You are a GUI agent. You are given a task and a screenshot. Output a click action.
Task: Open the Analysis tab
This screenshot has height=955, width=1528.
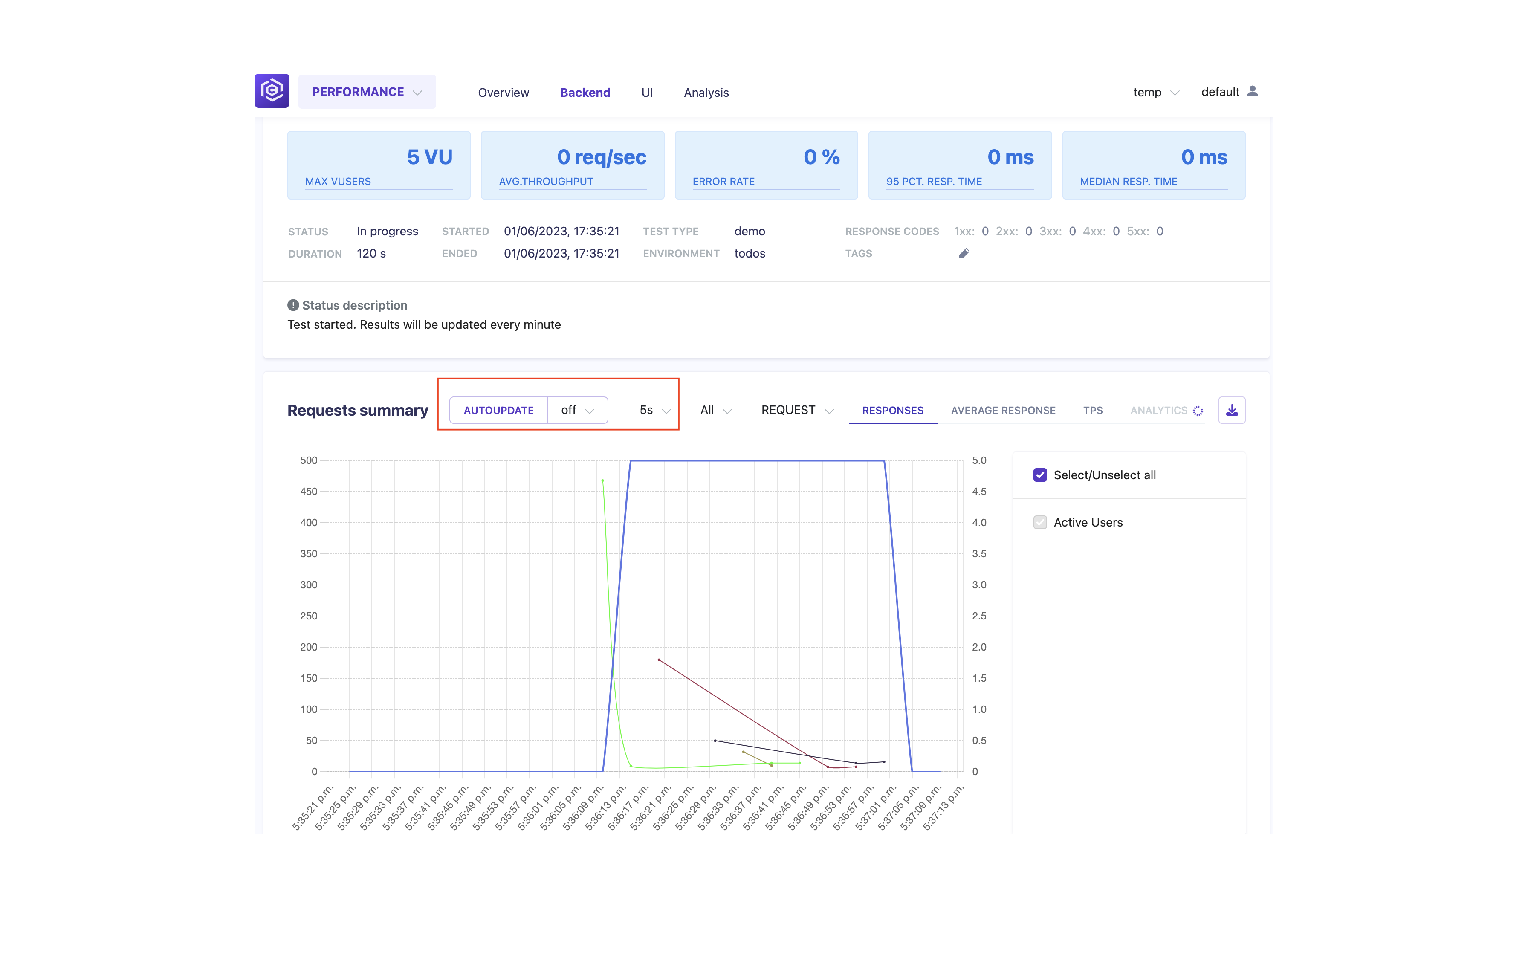click(x=706, y=92)
